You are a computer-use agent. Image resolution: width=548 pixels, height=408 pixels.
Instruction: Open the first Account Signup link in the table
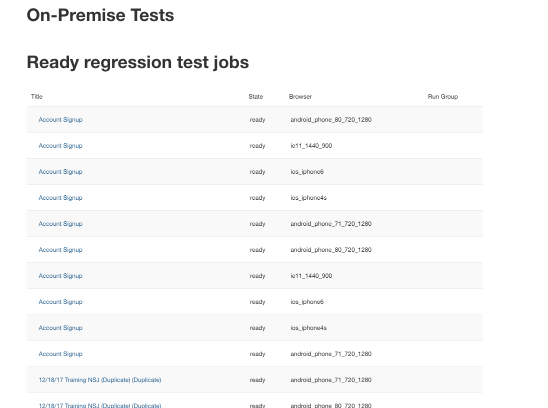pos(60,120)
